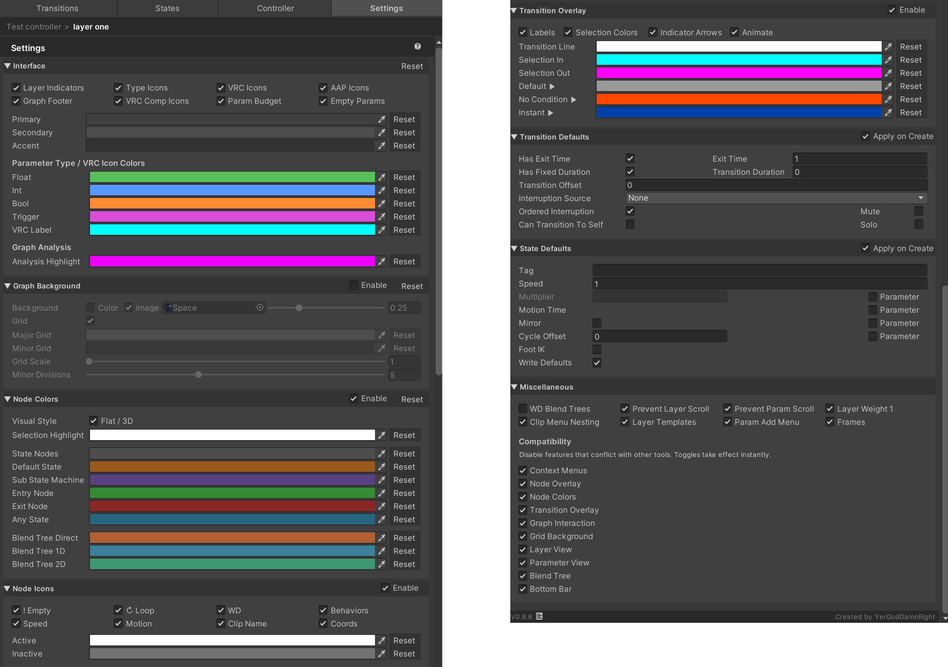
Task: Use the eyedropper for Blend Tree Direct
Action: click(x=382, y=538)
